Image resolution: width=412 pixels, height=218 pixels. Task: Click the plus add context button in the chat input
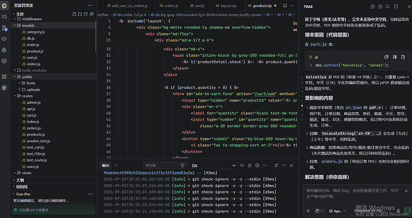point(308,211)
